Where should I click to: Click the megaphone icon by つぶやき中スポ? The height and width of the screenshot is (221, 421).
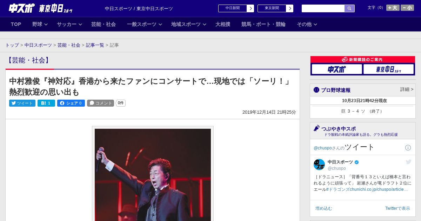click(x=316, y=128)
